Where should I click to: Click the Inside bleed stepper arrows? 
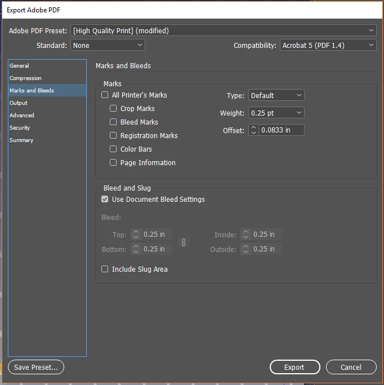point(245,234)
